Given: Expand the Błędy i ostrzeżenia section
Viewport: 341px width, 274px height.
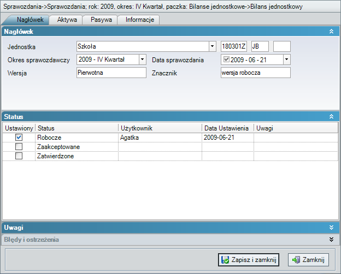Looking at the screenshot, I should [x=331, y=240].
